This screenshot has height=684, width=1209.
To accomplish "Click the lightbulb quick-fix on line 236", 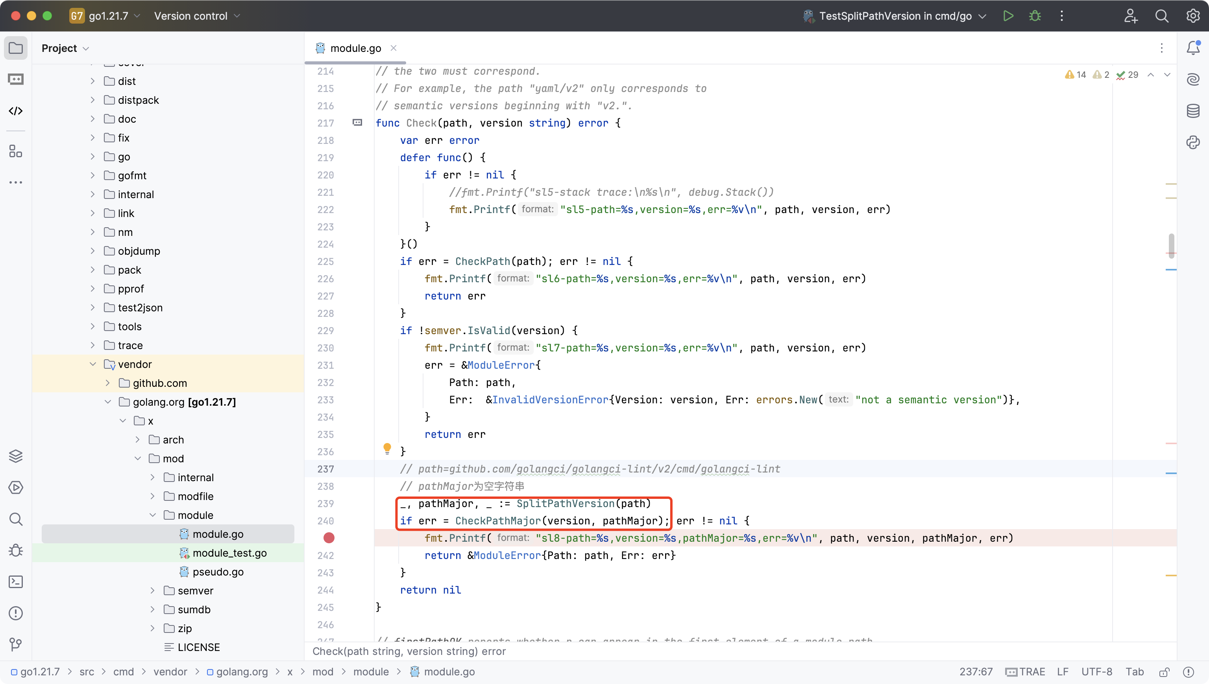I will (386, 449).
